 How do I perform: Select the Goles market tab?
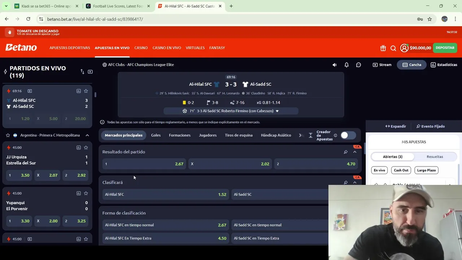coord(156,135)
